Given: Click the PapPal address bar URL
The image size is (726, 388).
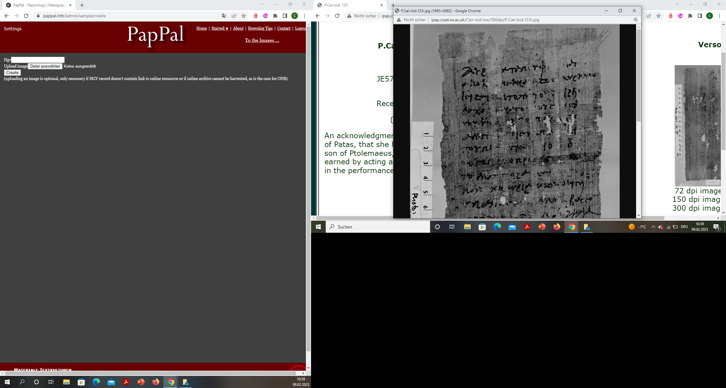Looking at the screenshot, I should coord(74,16).
